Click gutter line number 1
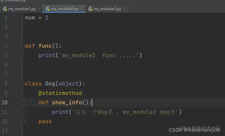The image size is (225, 136). click(6, 18)
